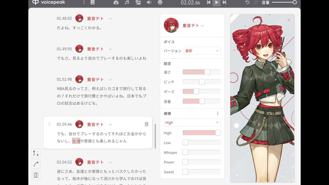
Task: Expand narrator dropdown for the 01.52.98 line
Action: 110,80
